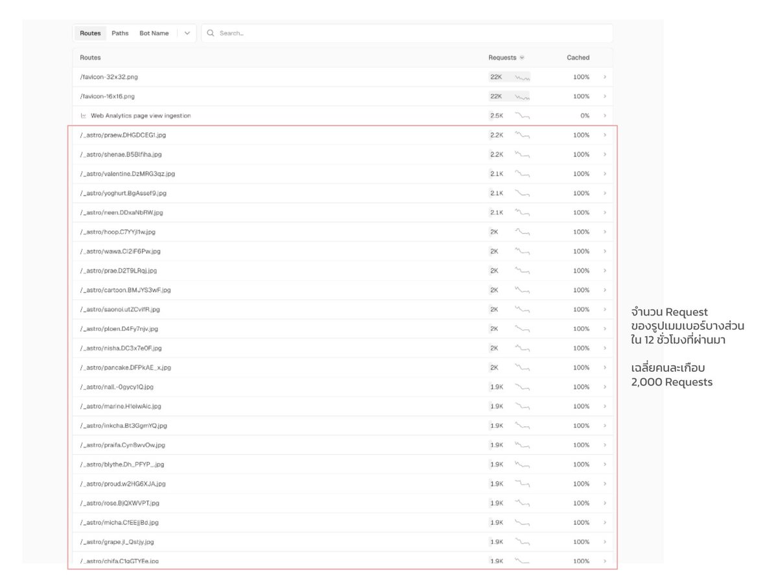Open the /_astro/ploen.D4Fy7njv.jpg route
778x583 pixels.
(x=119, y=329)
